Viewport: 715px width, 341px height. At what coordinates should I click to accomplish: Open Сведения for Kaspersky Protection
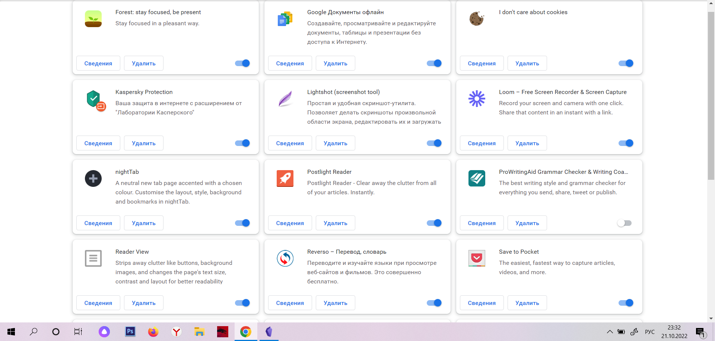point(98,143)
